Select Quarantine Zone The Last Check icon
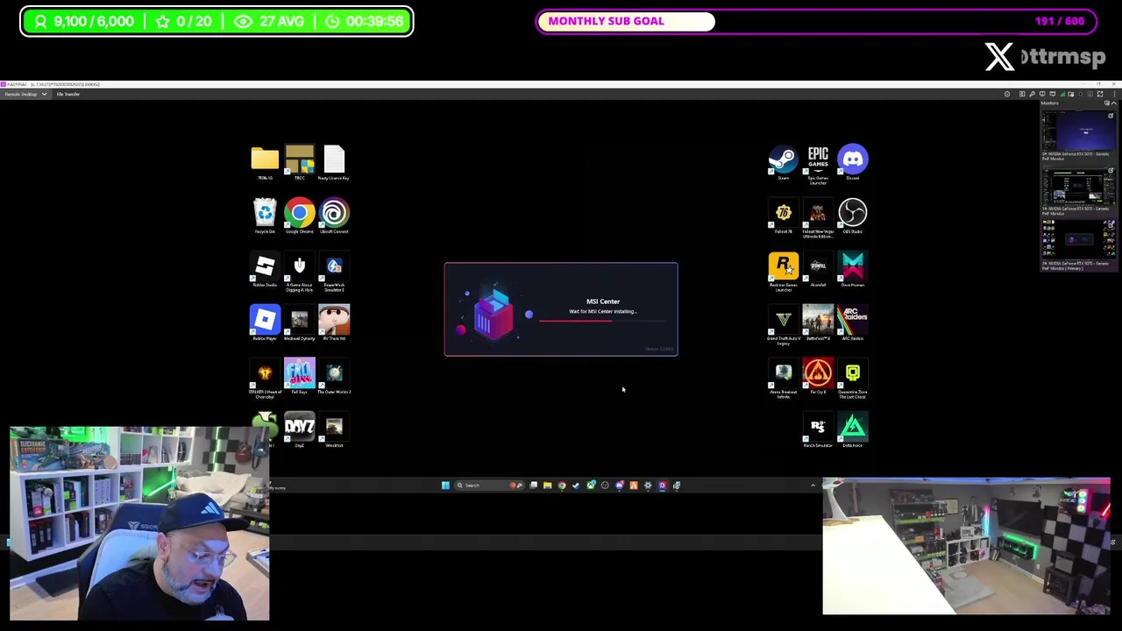 853,379
